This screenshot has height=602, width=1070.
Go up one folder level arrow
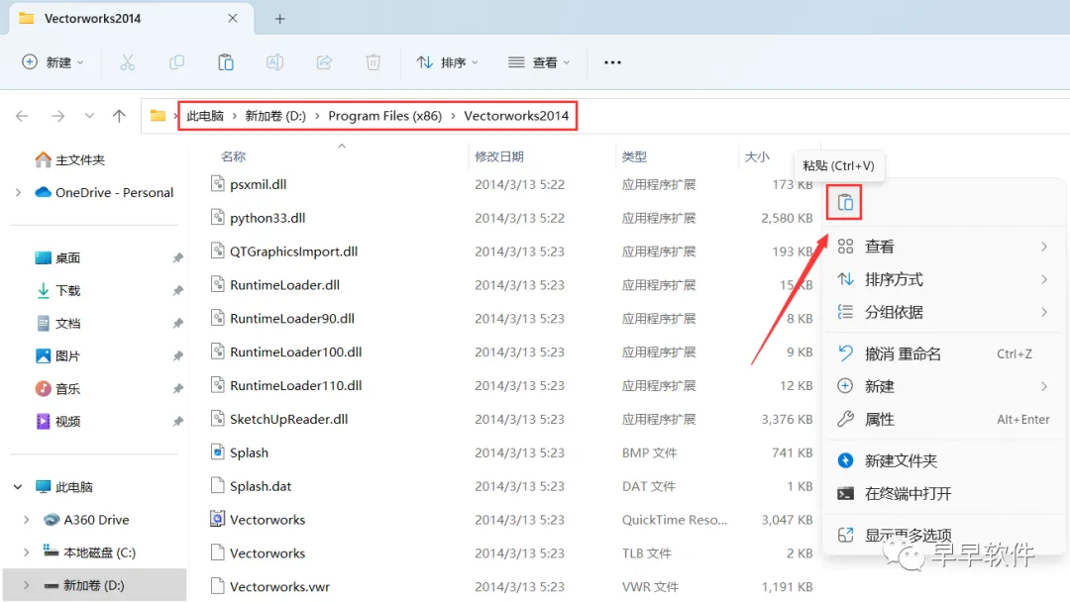[x=120, y=116]
